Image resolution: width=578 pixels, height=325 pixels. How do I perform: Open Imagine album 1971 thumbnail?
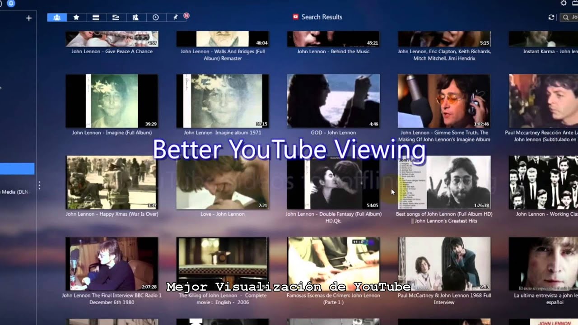point(222,101)
